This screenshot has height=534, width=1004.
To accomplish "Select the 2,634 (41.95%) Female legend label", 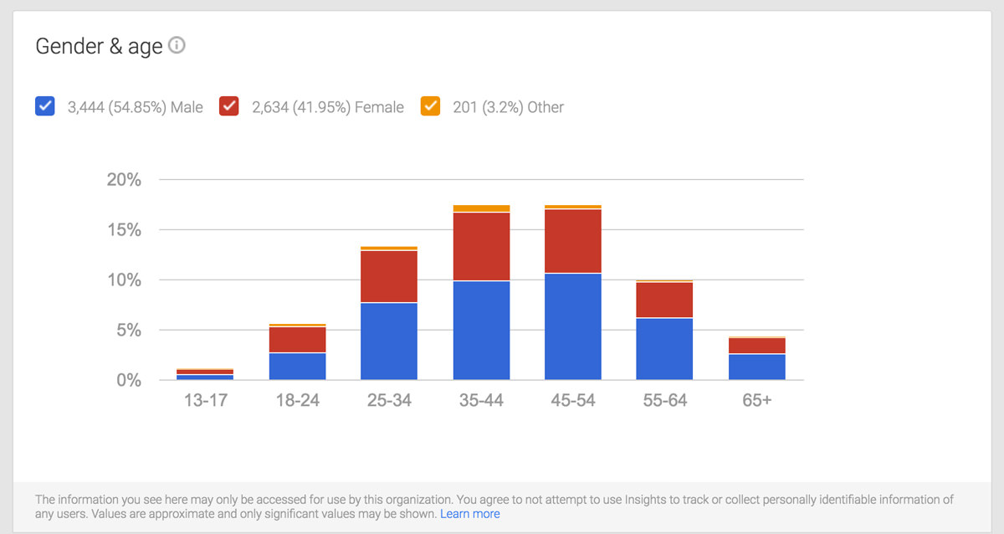I will click(327, 107).
